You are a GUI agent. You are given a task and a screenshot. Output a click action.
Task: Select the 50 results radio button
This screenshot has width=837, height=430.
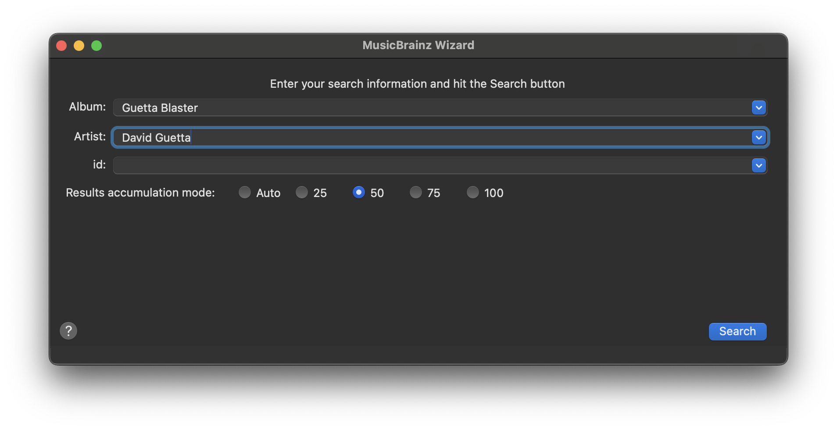(x=359, y=192)
